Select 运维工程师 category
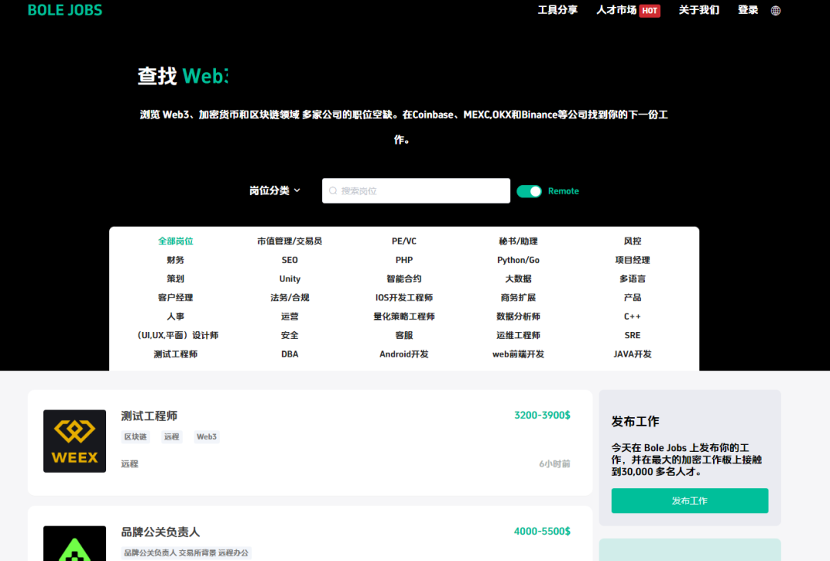 [x=518, y=335]
